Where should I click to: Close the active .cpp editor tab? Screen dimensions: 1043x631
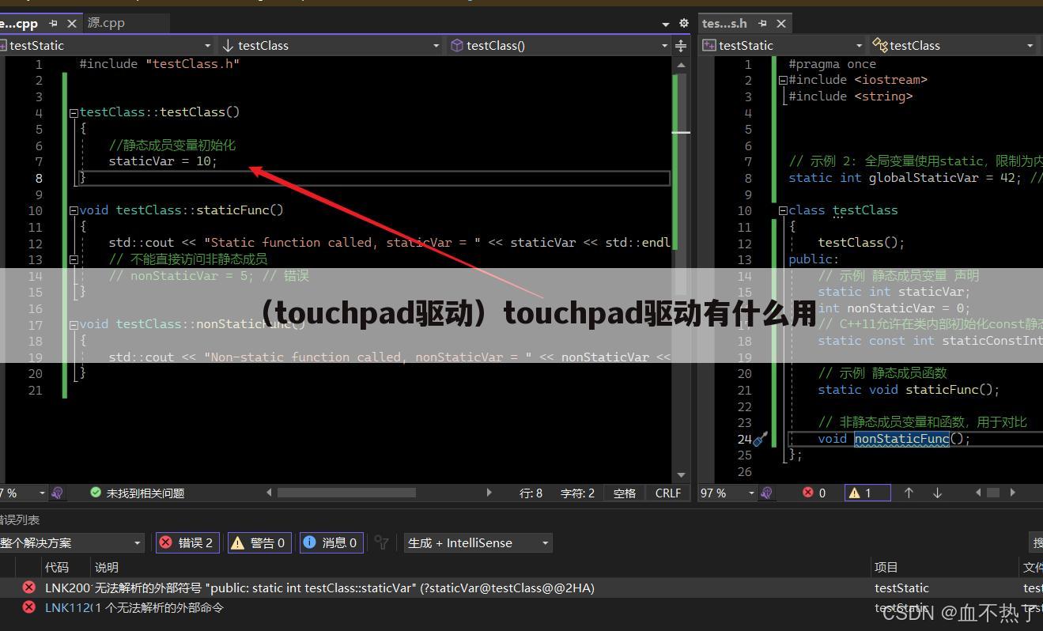[x=72, y=23]
